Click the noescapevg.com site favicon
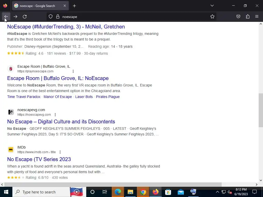 click(11, 112)
